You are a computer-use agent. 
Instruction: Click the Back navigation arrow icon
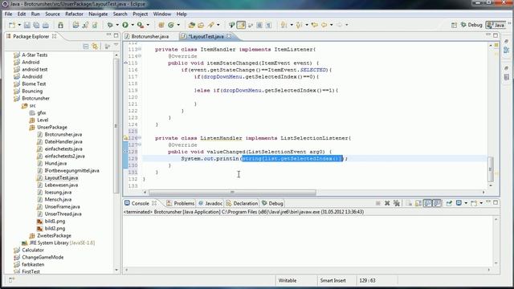pyautogui.click(x=324, y=25)
